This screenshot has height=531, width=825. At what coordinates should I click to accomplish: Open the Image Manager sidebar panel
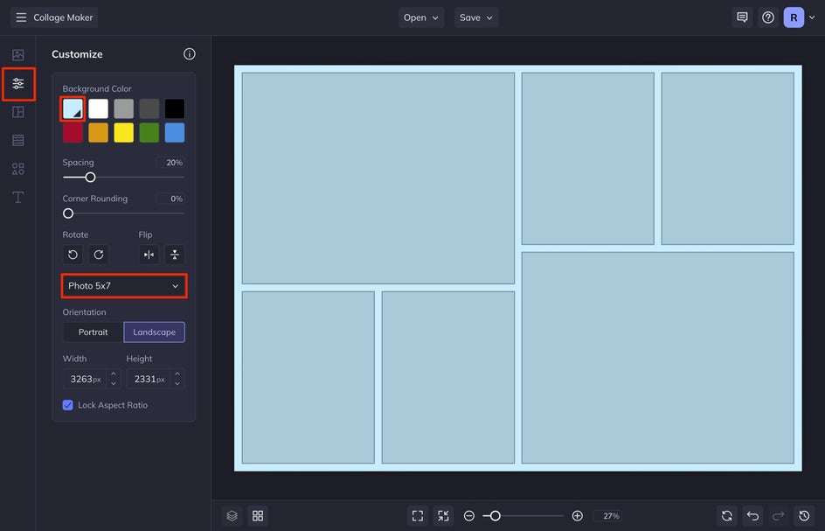tap(17, 55)
